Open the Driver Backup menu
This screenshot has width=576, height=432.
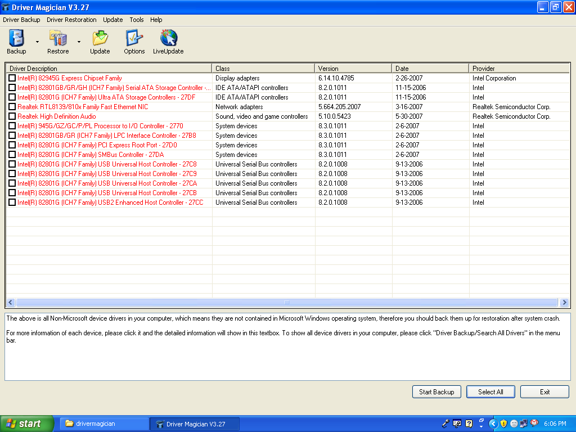21,20
